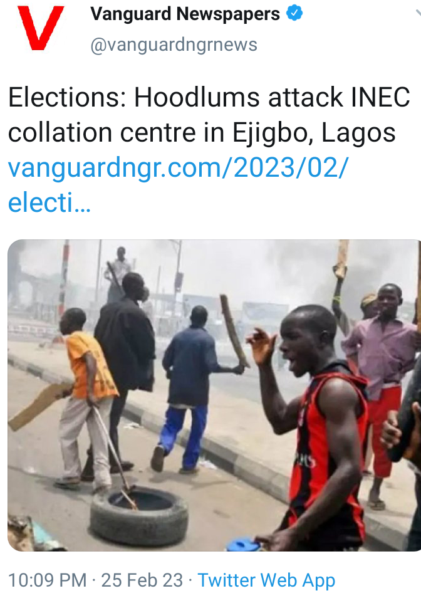Open the attached protest photo
421x591 pixels.
click(214, 395)
